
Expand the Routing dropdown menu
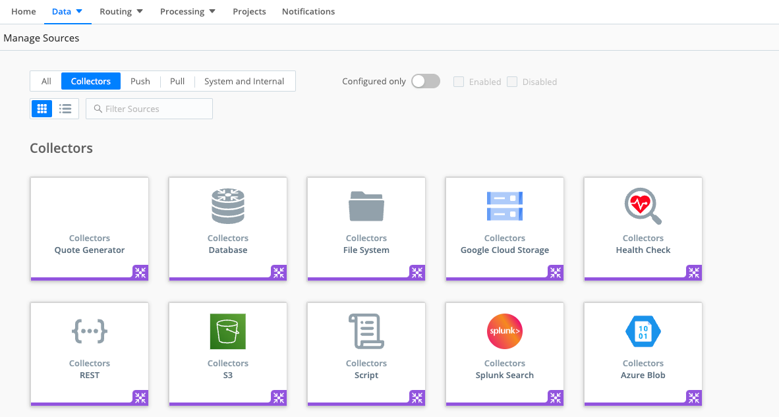tap(121, 12)
